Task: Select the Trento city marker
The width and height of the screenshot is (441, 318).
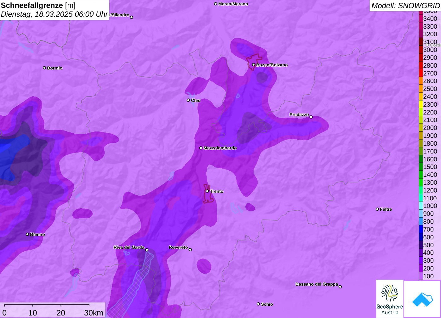Action: pyautogui.click(x=207, y=191)
